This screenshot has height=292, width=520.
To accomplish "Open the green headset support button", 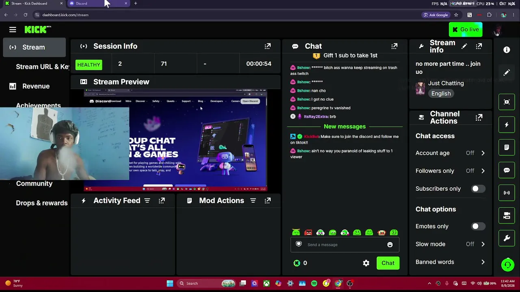I will 507,265.
